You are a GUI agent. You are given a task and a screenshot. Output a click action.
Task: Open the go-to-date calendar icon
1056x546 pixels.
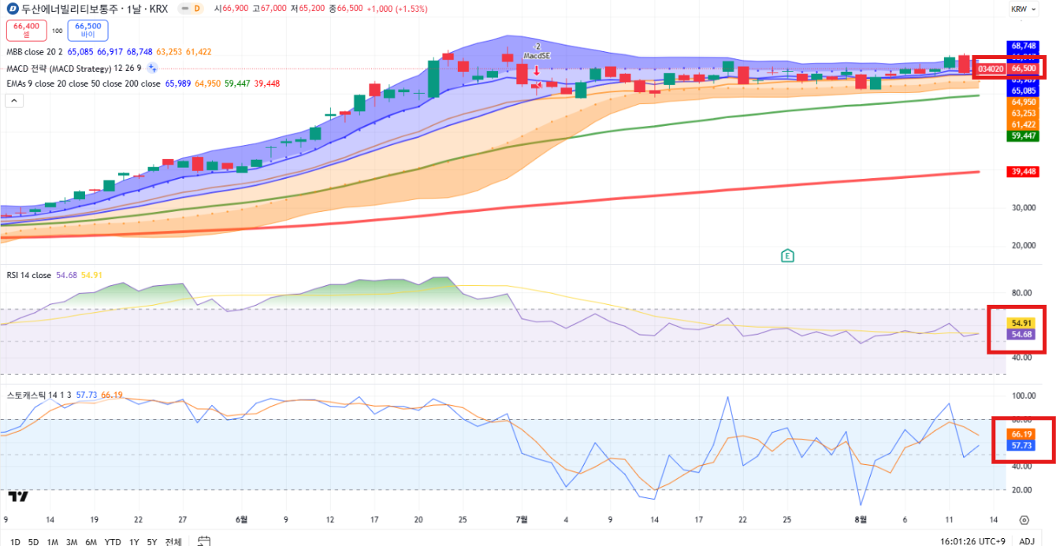[x=204, y=541]
